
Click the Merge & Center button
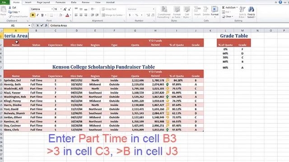click(x=112, y=15)
